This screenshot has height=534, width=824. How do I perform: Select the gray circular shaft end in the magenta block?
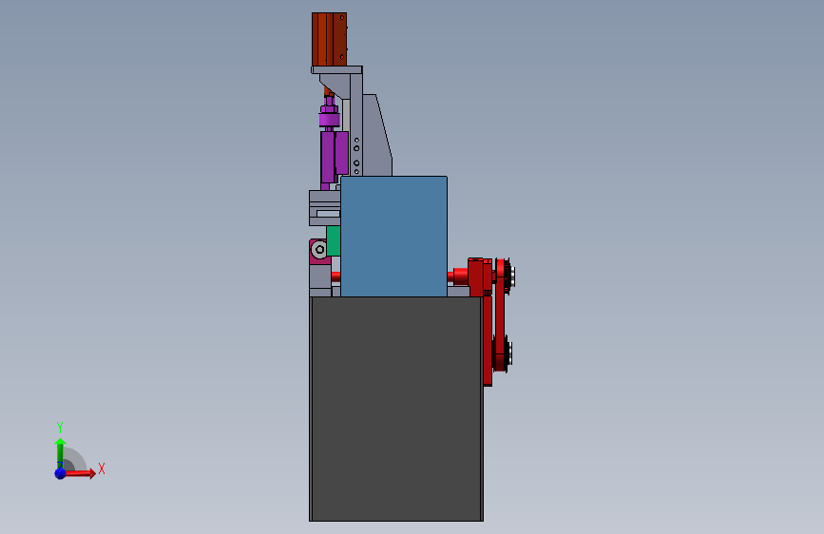pos(319,250)
